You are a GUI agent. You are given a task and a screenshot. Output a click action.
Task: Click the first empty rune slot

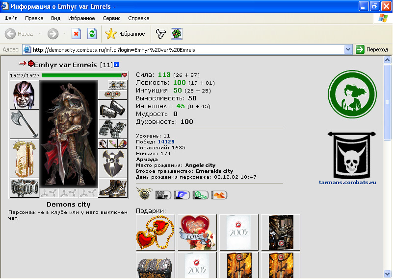[49, 193]
